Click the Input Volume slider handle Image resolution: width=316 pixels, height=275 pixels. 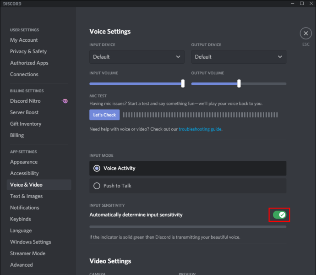(183, 83)
